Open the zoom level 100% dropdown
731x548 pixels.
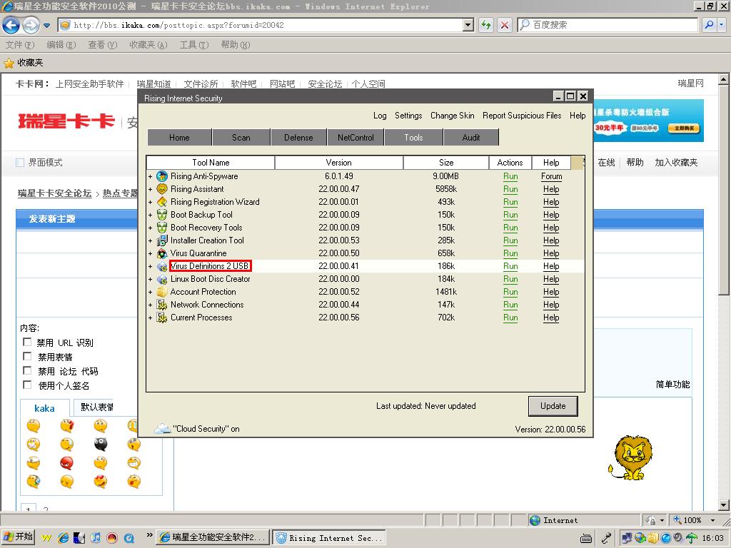[712, 520]
